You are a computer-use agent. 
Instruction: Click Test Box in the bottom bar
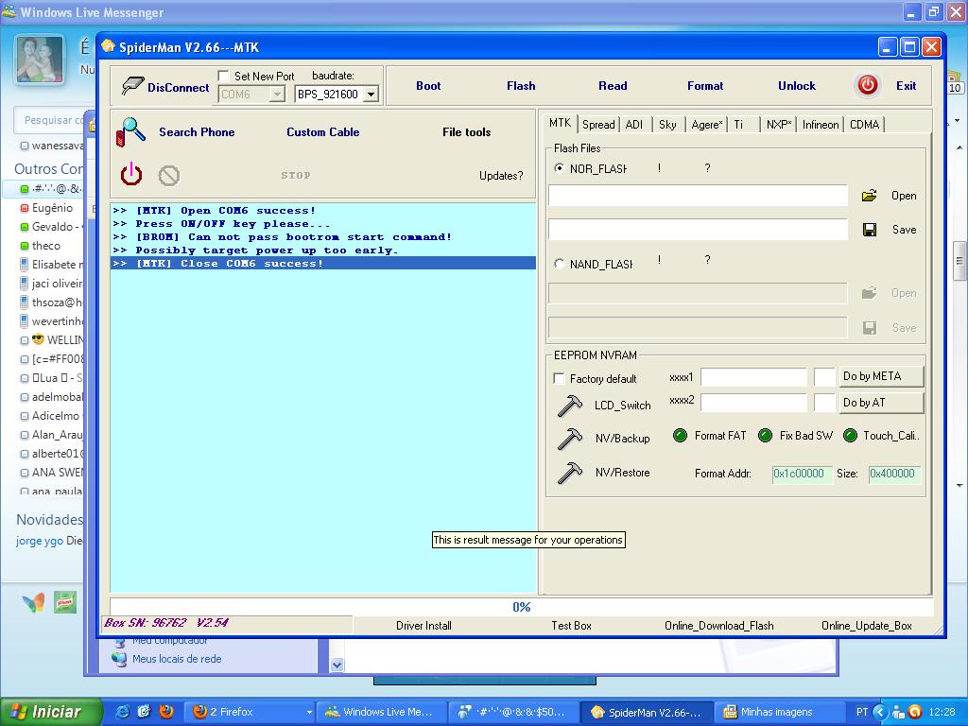click(x=571, y=626)
